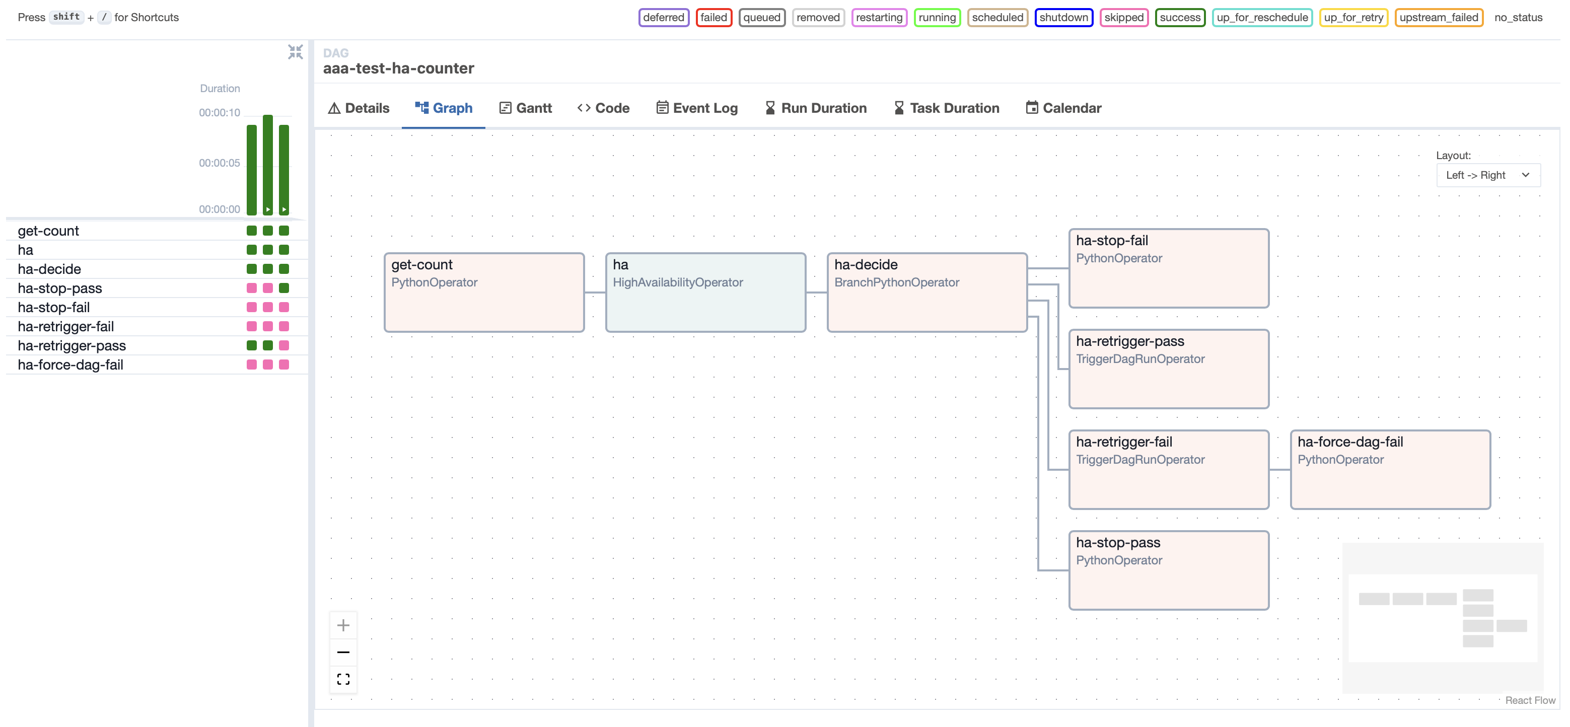The image size is (1570, 727).
Task: Click the zoom in plus button
Action: point(343,625)
